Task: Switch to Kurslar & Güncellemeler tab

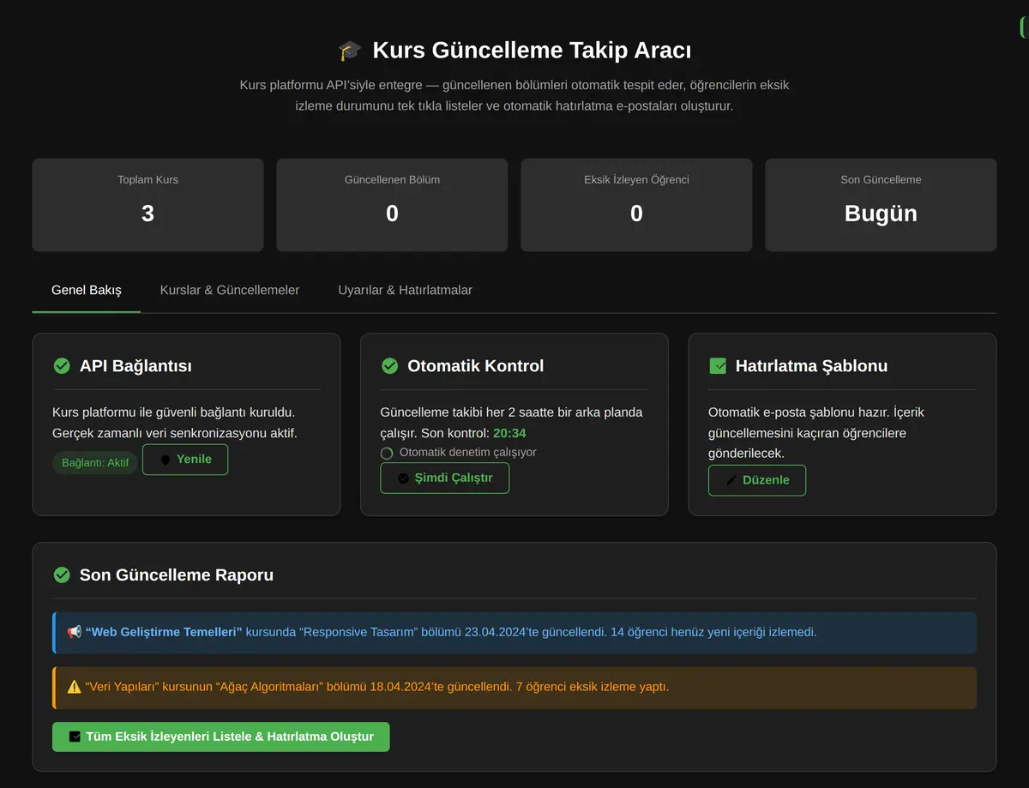Action: pyautogui.click(x=230, y=290)
